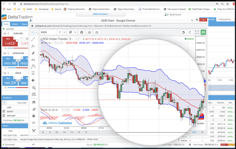236x149 pixels.
Task: Open EUR/USD chart icon
Action: click(5, 34)
